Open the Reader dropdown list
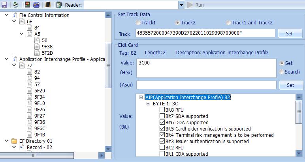Viewport: 305px width, 162px height. tap(181, 5)
